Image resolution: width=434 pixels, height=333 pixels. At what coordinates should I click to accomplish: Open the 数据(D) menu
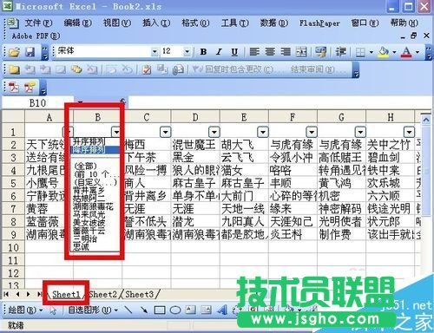click(x=273, y=23)
